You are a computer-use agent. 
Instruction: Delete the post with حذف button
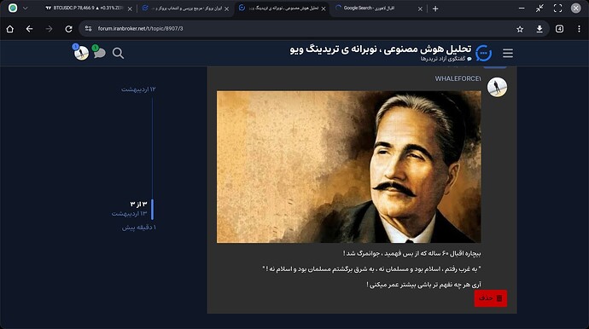coord(491,298)
